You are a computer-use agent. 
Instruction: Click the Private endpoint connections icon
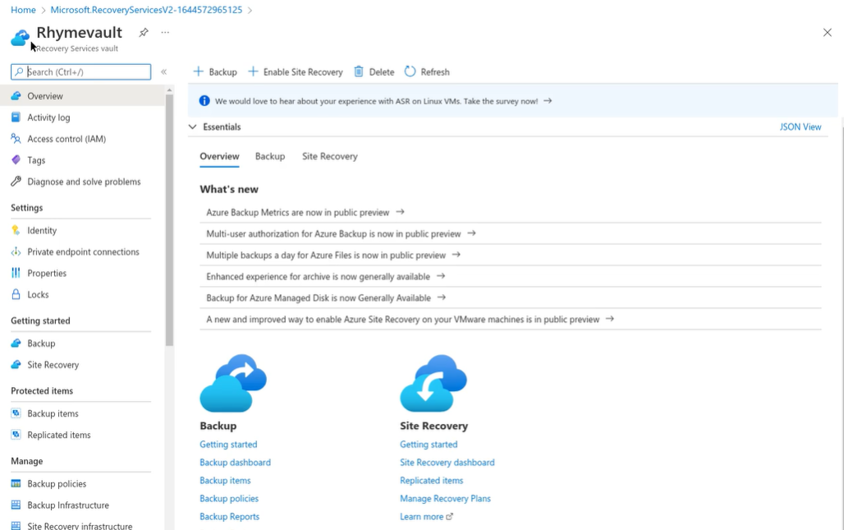point(16,251)
